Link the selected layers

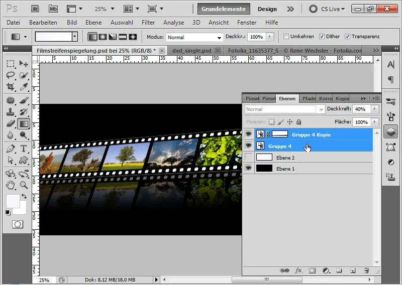pyautogui.click(x=284, y=270)
